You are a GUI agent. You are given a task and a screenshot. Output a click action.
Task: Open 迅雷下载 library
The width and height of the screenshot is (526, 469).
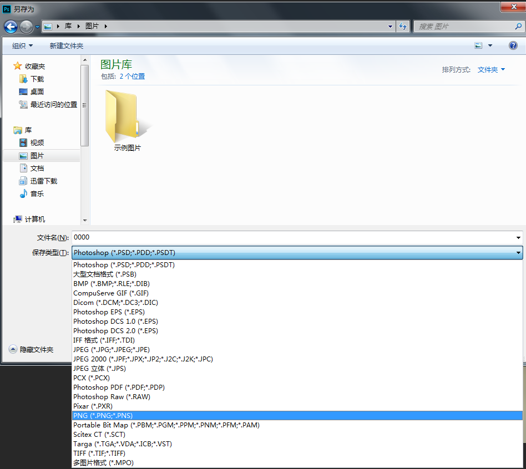coord(44,181)
